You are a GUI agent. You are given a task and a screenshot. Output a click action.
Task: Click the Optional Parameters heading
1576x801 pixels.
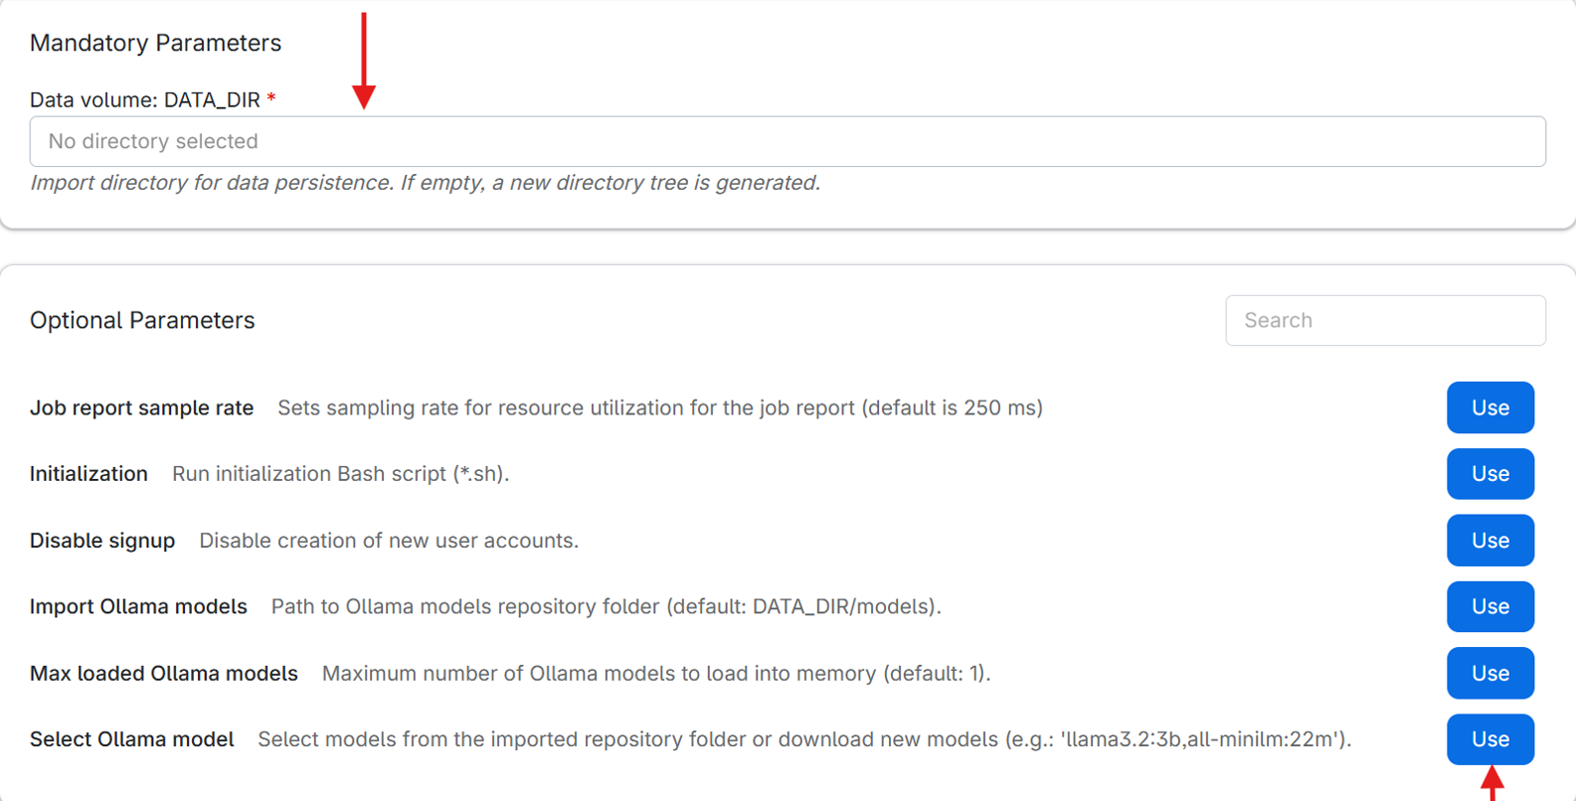click(x=142, y=320)
